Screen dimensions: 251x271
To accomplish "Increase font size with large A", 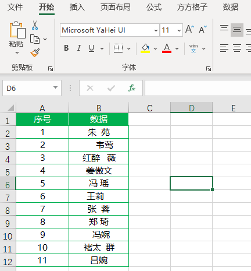I will 189,30.
